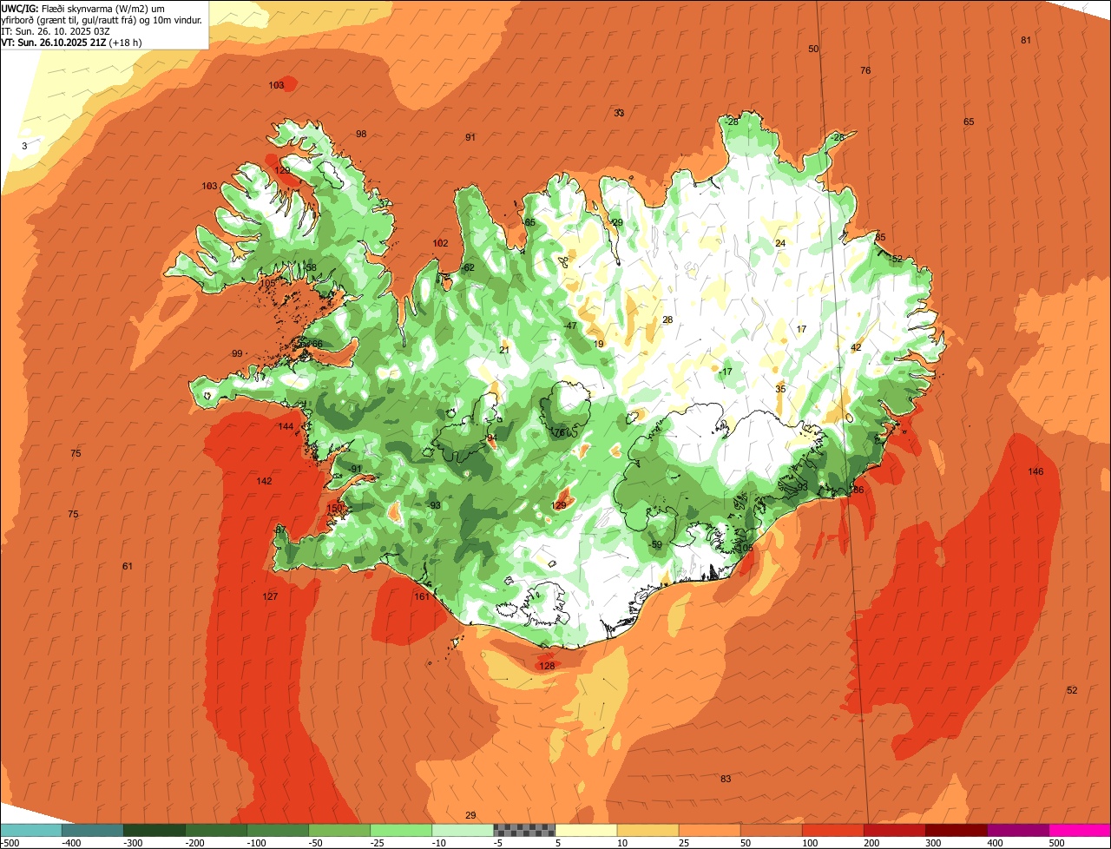Click the legend swatch between -25 and -10
The width and height of the screenshot is (1111, 849).
pos(401,830)
